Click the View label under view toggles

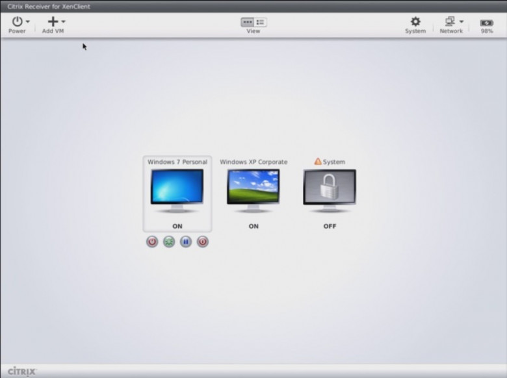(x=253, y=31)
